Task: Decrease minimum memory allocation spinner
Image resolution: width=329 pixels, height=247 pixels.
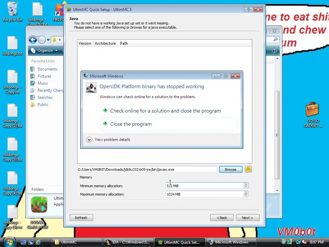Action: coord(246,187)
